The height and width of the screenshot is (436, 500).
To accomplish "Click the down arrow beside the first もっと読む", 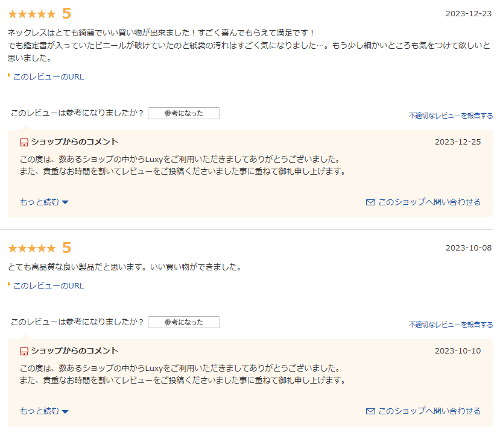I will pos(65,202).
